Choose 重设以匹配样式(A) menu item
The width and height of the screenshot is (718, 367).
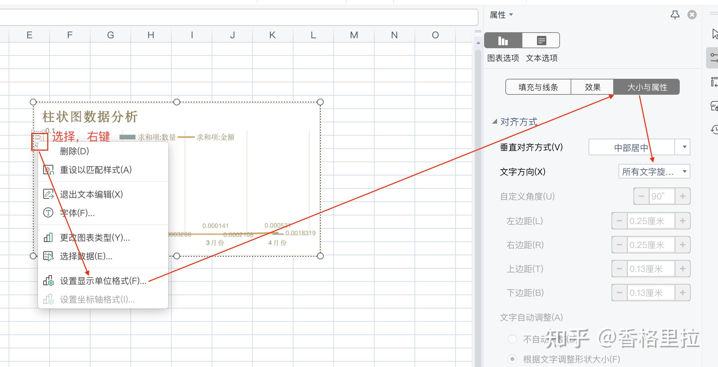tap(103, 170)
